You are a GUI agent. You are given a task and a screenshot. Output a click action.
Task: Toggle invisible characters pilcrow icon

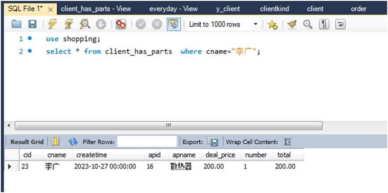pos(324,24)
